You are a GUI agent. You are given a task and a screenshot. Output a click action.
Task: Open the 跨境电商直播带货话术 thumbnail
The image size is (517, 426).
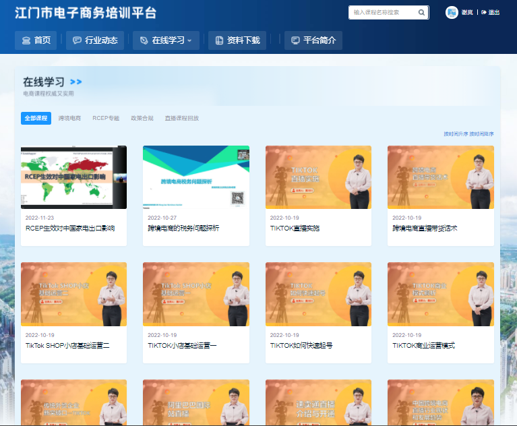441,177
